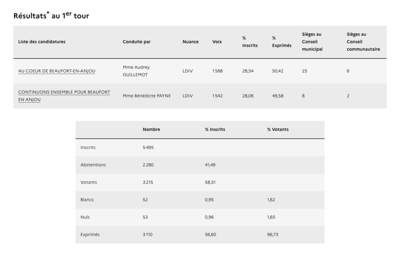
Task: Open the AU COEUR DE BEAUFORT-EN-ANJOU list link
Action: 56,71
